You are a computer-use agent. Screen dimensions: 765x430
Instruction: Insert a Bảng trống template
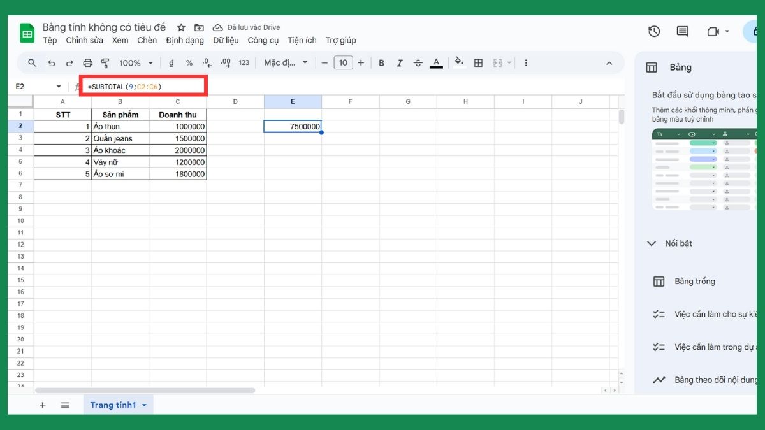pos(696,281)
